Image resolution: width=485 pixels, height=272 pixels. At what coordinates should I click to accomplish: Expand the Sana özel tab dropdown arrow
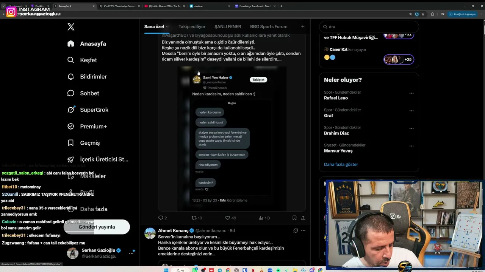coord(167,27)
